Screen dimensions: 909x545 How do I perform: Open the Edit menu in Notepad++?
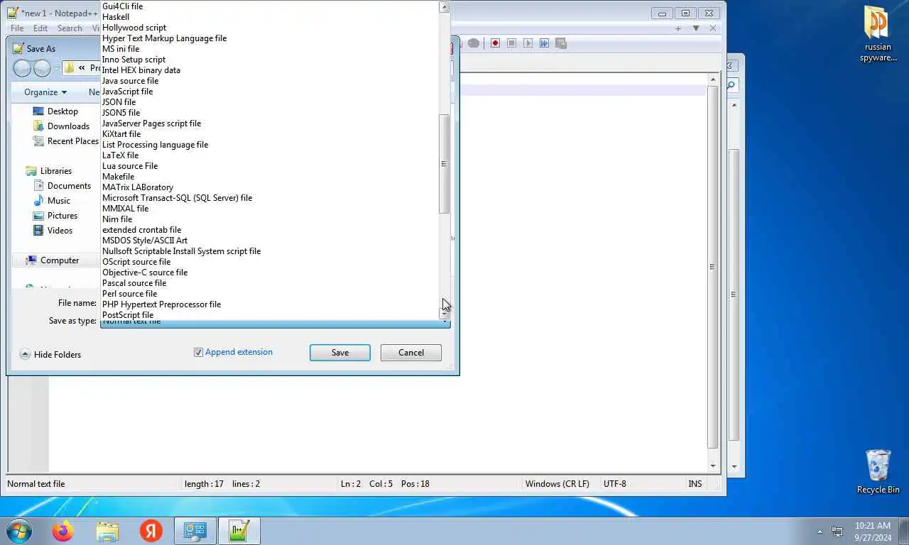click(40, 28)
